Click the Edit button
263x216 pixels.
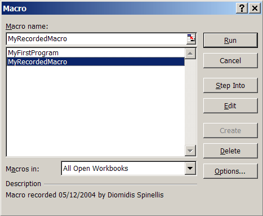coord(230,106)
